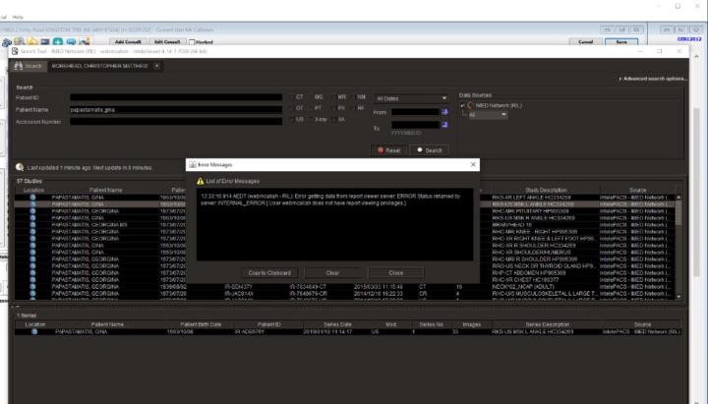Toggle the XA modality checkbox

coord(333,120)
